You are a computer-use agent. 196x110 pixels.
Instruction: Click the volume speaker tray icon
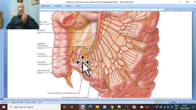point(168,107)
